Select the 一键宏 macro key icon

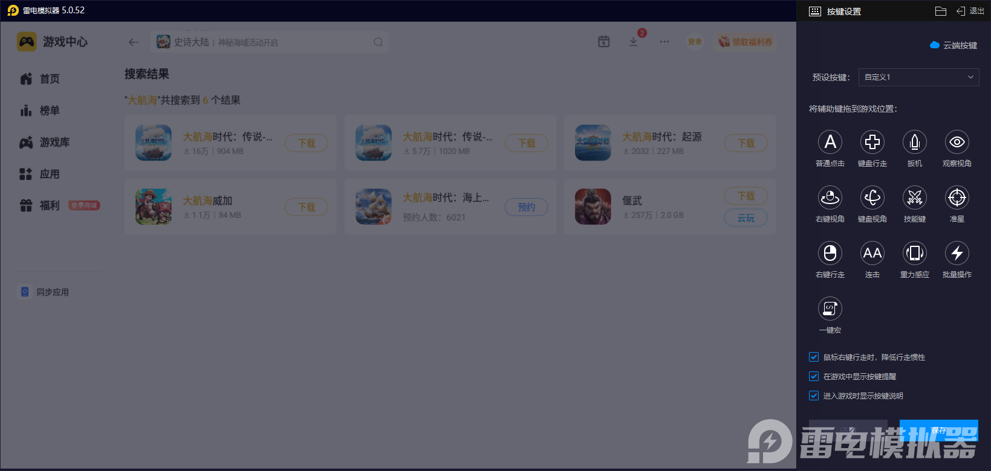830,309
